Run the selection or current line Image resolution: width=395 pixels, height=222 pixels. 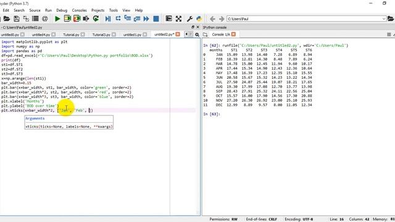[x=86, y=18]
